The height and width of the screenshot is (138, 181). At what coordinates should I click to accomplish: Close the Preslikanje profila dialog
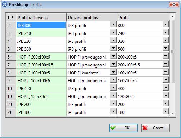174,5
